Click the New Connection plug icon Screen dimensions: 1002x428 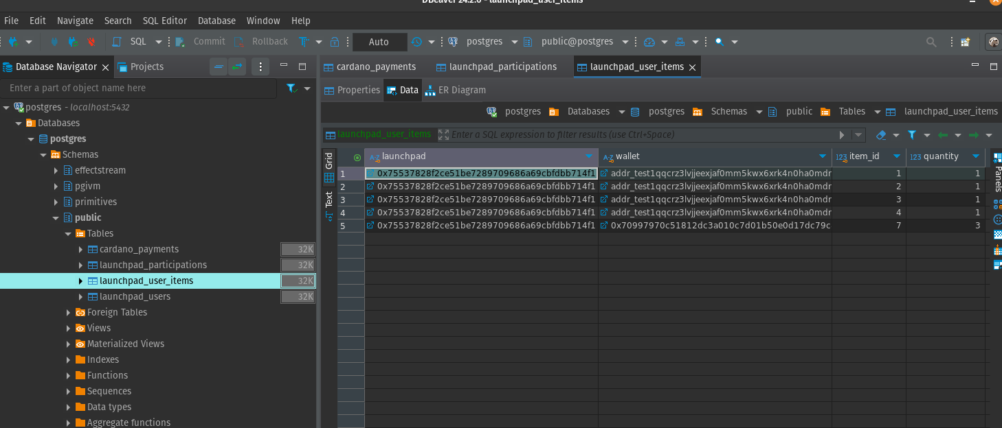(x=13, y=42)
